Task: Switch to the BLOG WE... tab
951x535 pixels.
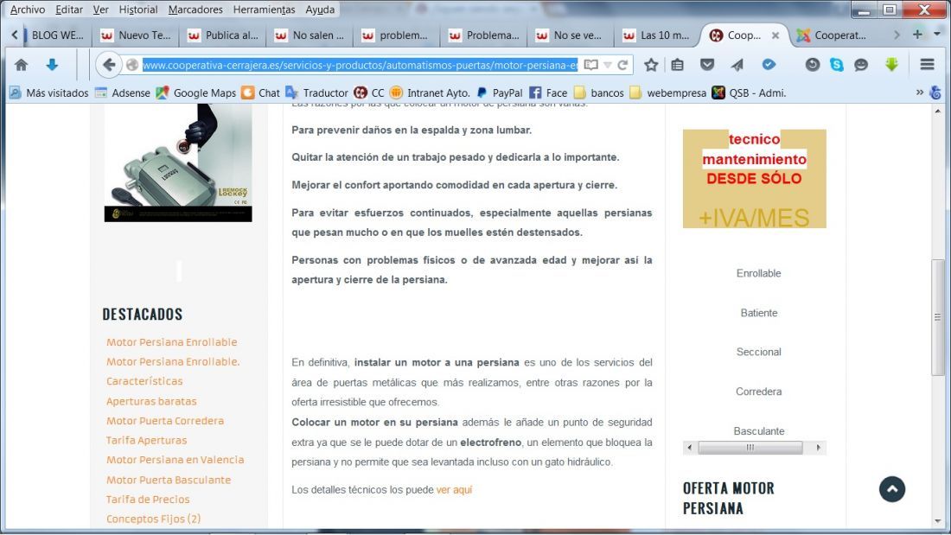Action: [x=56, y=35]
